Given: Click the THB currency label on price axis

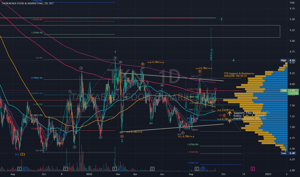Looking at the screenshot, I should click(292, 3).
